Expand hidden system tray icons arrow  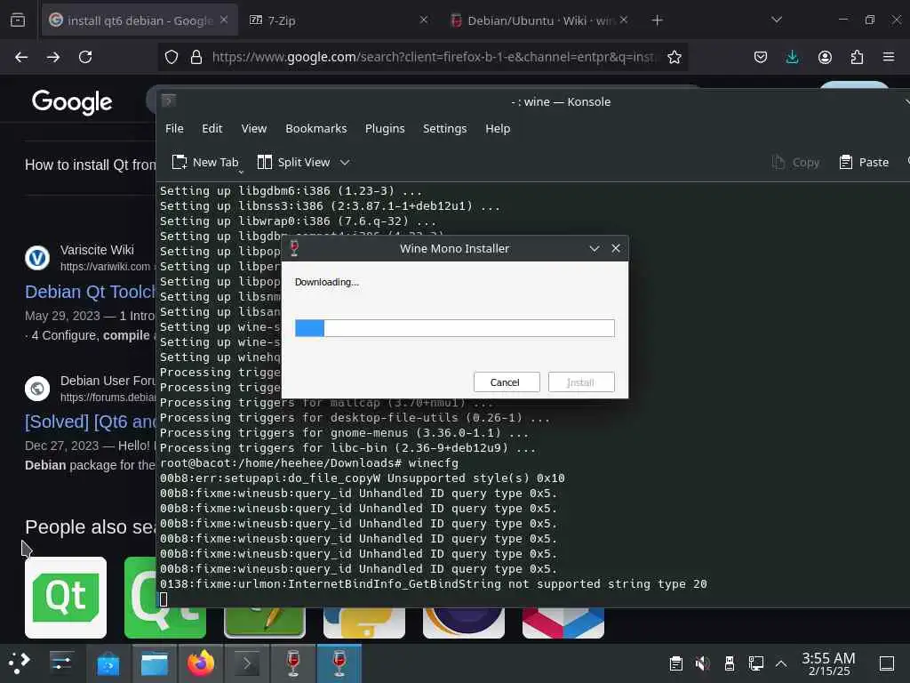[x=781, y=663]
